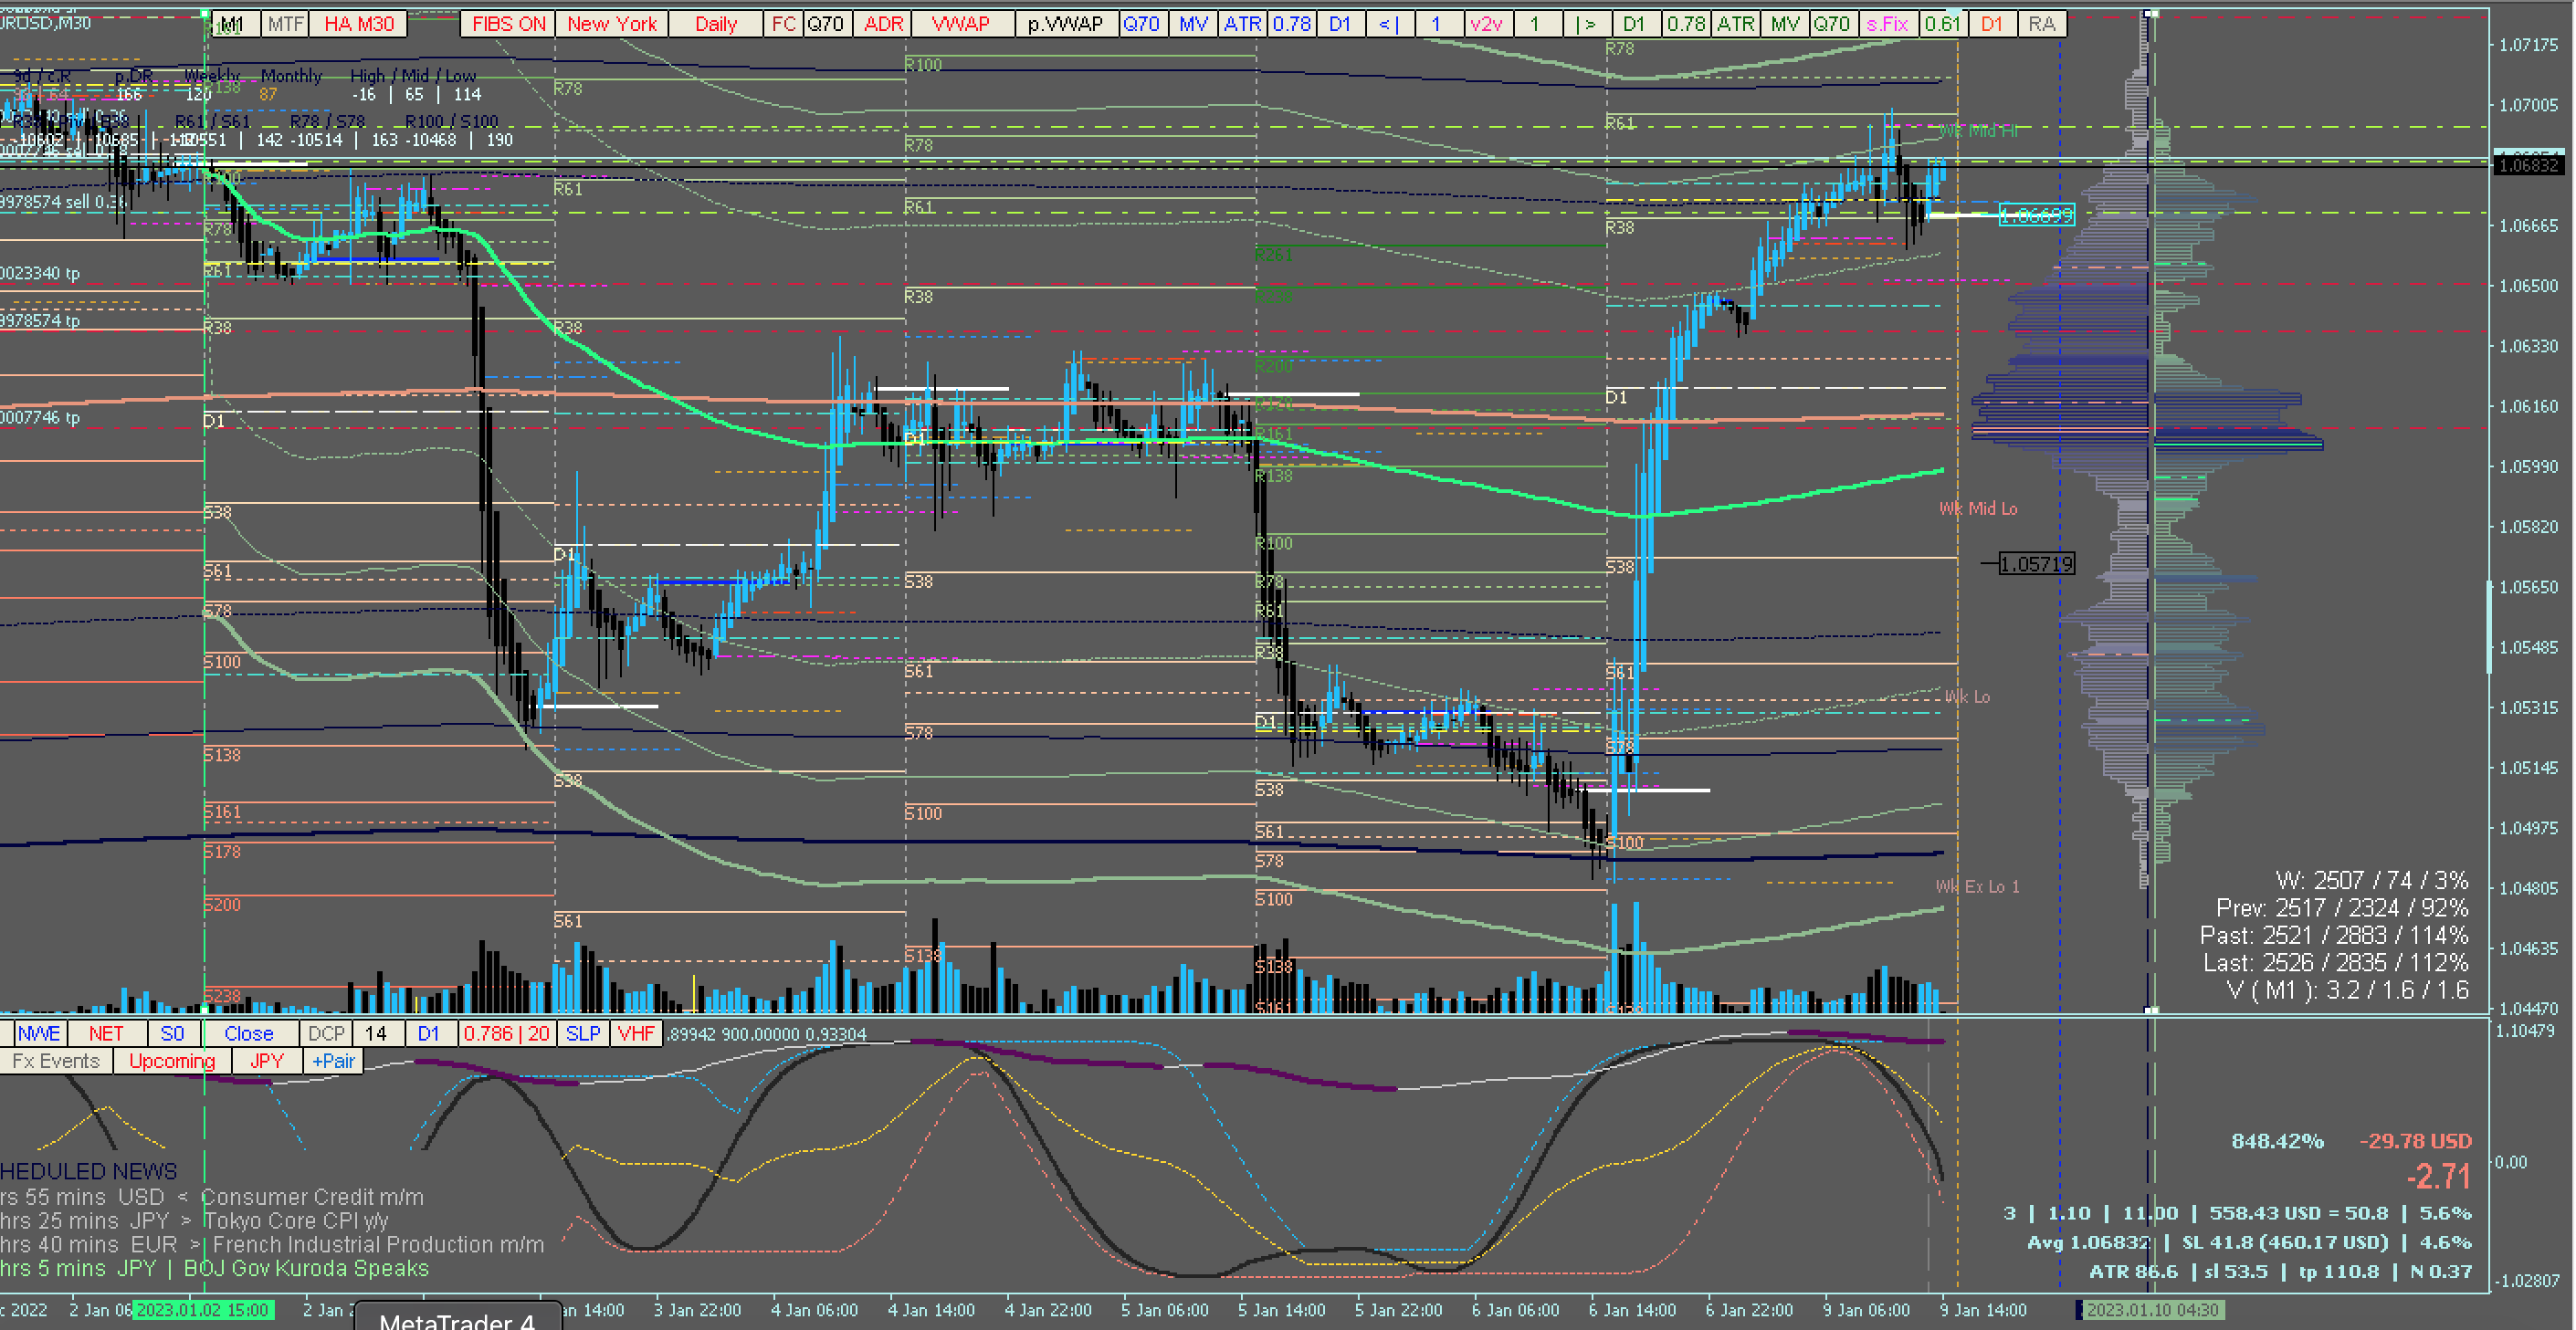Click the MTF toolbar button
The image size is (2576, 1330).
(285, 24)
